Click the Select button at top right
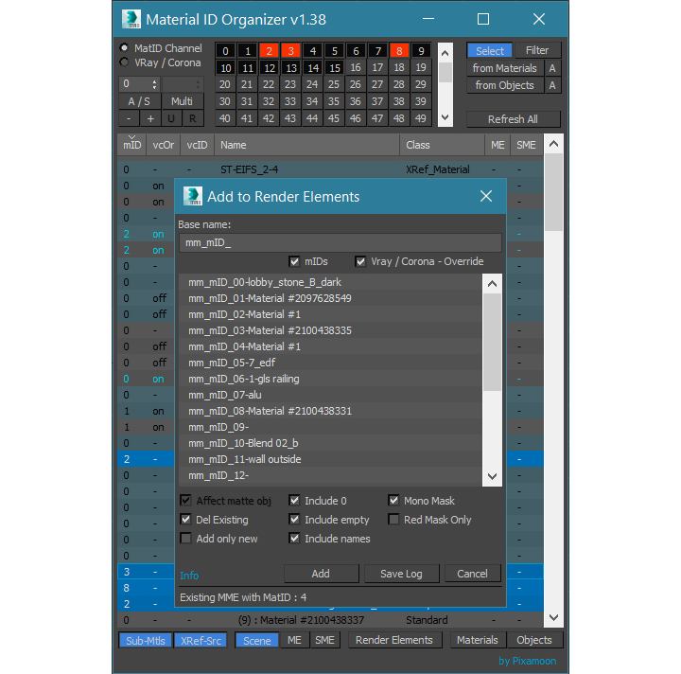681x674 pixels. coord(490,51)
